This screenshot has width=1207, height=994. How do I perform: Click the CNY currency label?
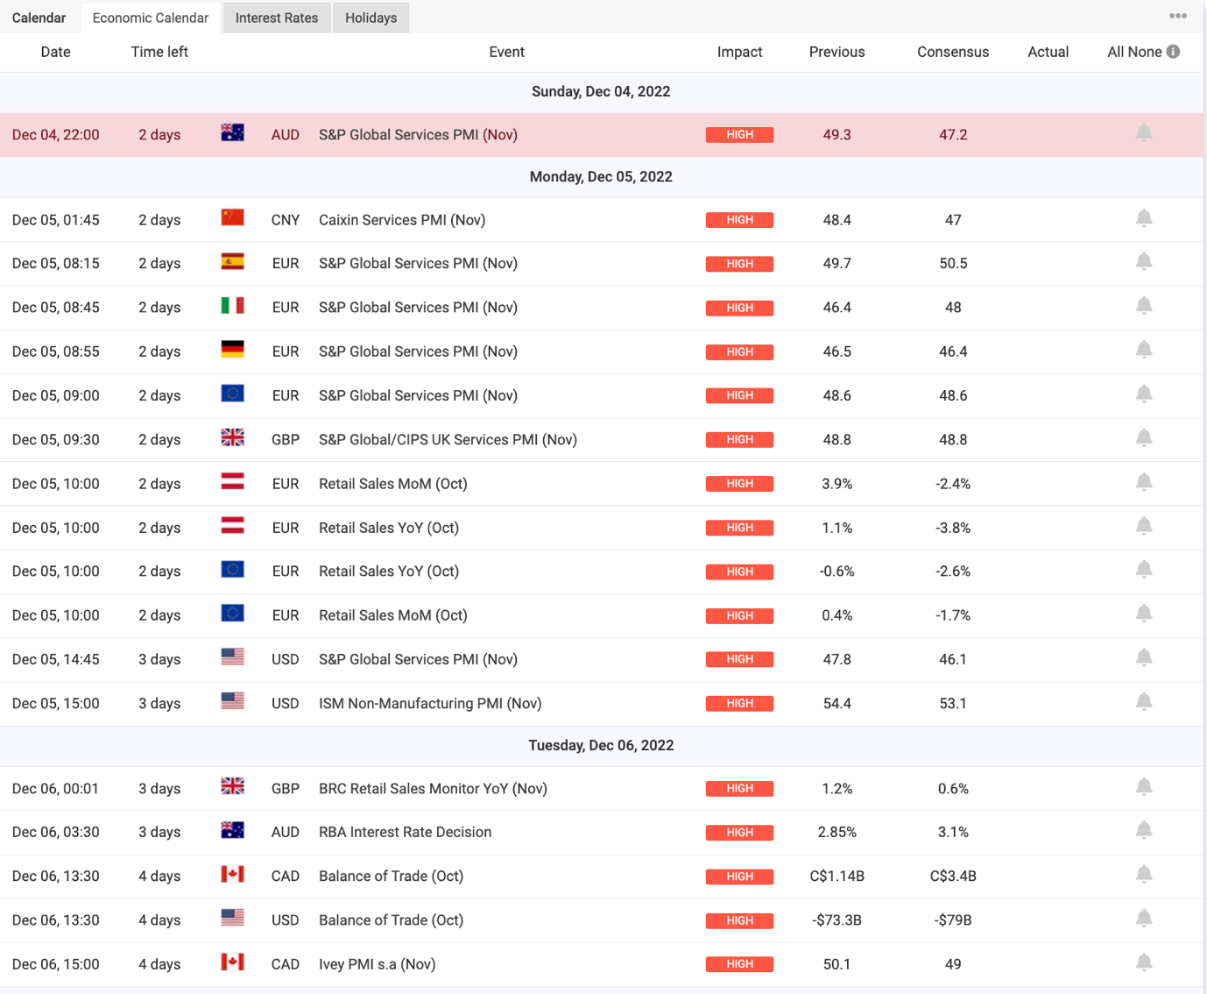[x=286, y=220]
